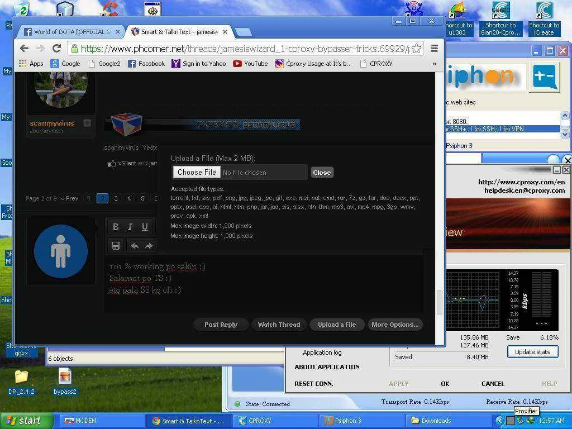Go to the previous page with Prev
This screenshot has height=429, width=572.
(x=70, y=198)
